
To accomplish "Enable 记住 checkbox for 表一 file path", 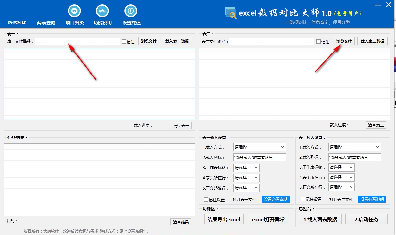I will pyautogui.click(x=124, y=42).
